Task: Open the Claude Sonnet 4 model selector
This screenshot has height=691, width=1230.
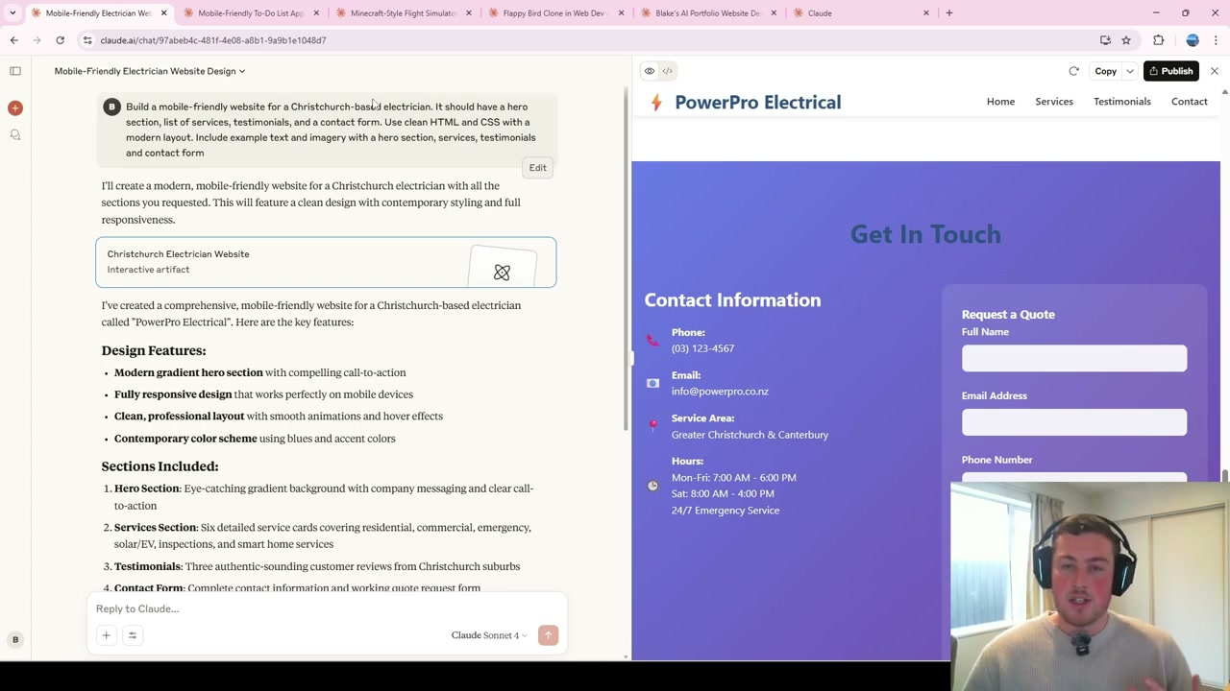Action: click(x=489, y=635)
